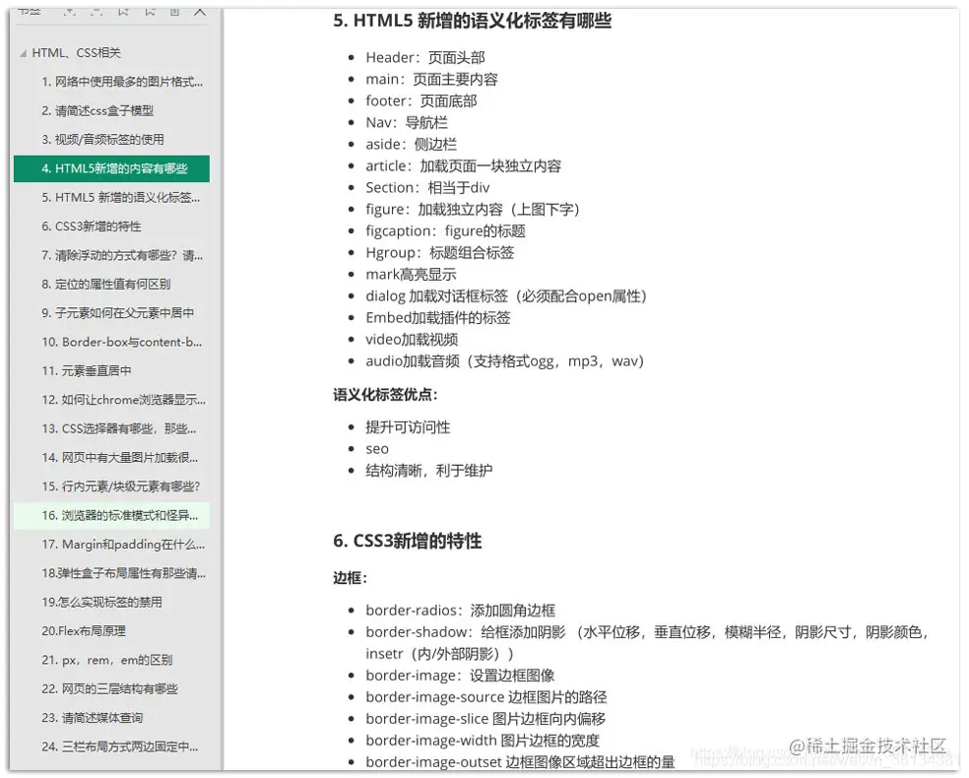Open bookmark 24. 三栏布局方式两边固定
Viewport: 969px width, 778px height.
point(120,746)
